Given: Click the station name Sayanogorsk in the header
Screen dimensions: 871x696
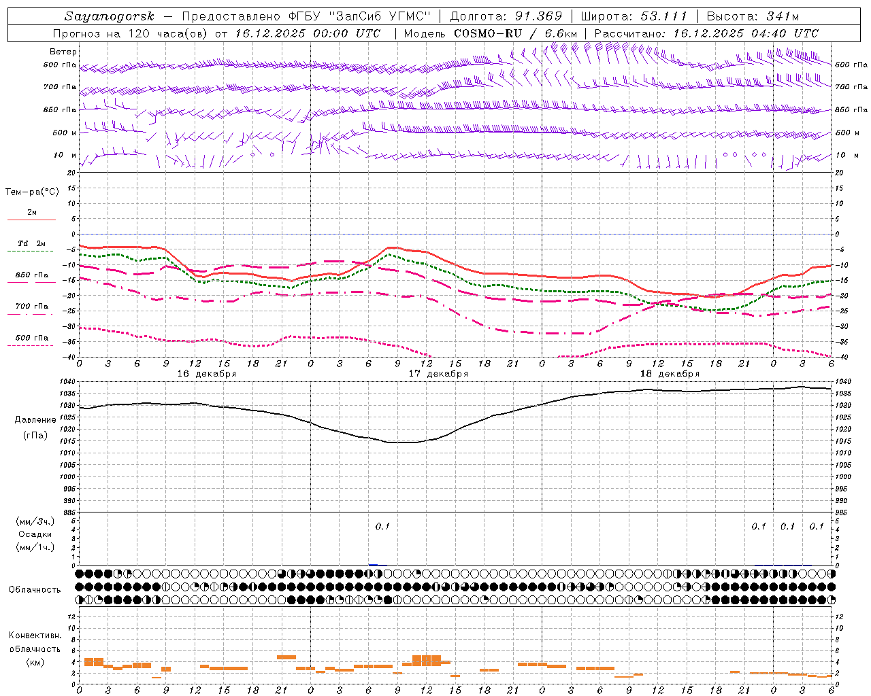Looking at the screenshot, I should coord(110,16).
